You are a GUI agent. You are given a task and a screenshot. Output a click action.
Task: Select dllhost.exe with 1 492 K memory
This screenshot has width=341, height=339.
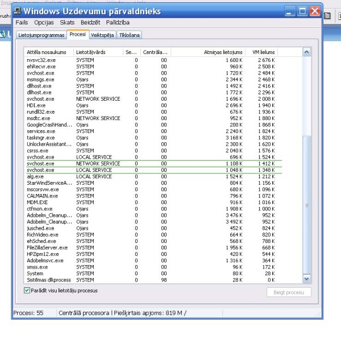[x=151, y=86]
